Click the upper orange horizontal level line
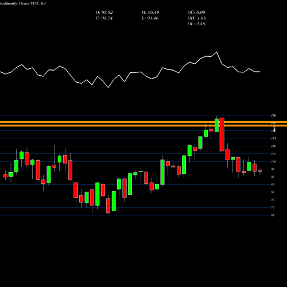This screenshot has height=287, width=287. pyautogui.click(x=143, y=122)
